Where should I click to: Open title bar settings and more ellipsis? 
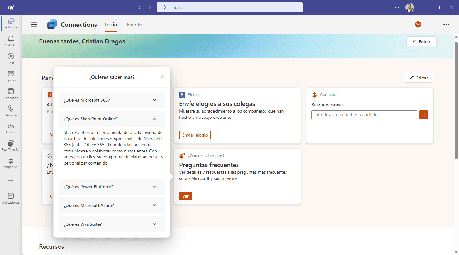(397, 7)
